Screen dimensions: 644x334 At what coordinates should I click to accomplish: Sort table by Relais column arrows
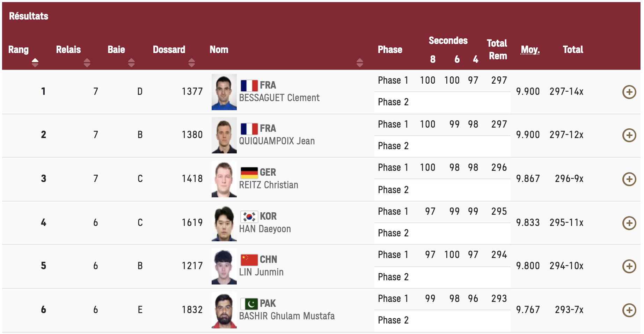87,63
